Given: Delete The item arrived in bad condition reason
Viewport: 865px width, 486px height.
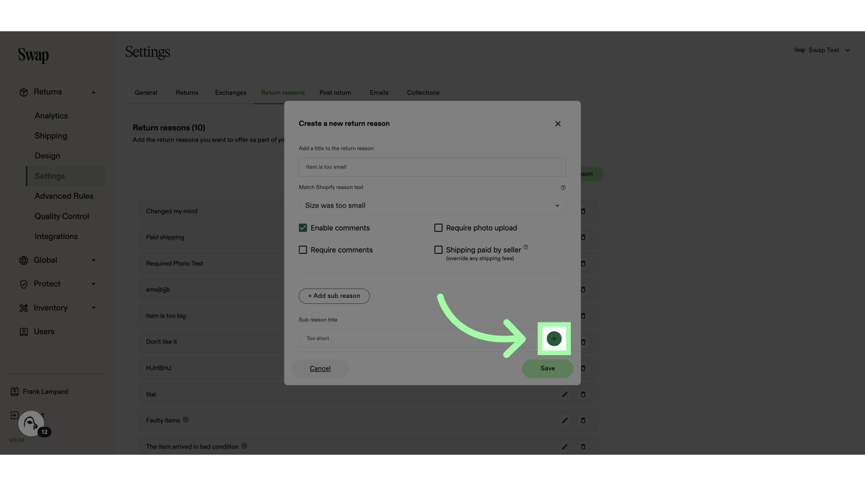Looking at the screenshot, I should (x=583, y=447).
